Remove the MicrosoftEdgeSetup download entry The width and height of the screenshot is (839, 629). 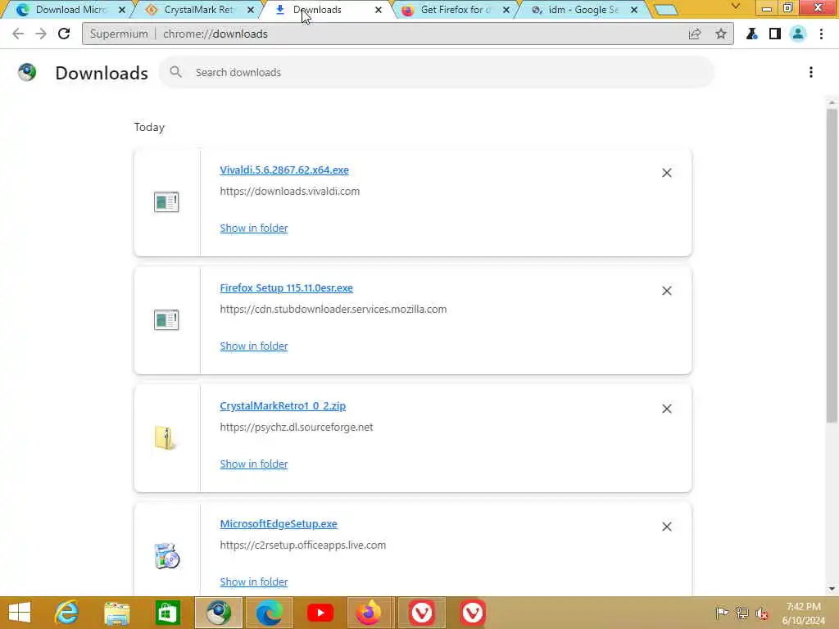click(x=667, y=527)
